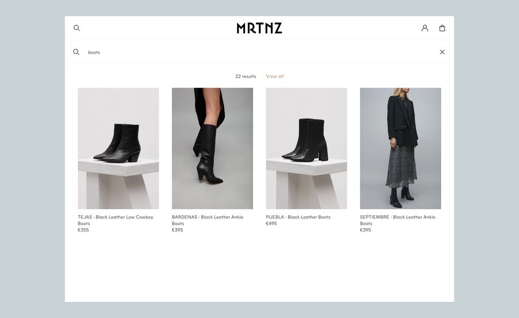519x318 pixels.
Task: Click the €395 price under SEPTIEMBRE
Action: (x=366, y=230)
